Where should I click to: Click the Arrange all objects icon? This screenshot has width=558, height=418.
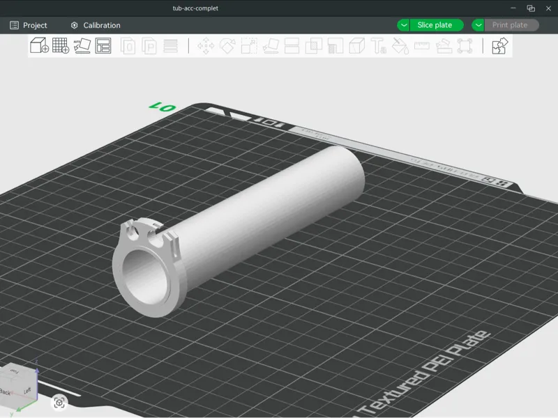click(103, 46)
